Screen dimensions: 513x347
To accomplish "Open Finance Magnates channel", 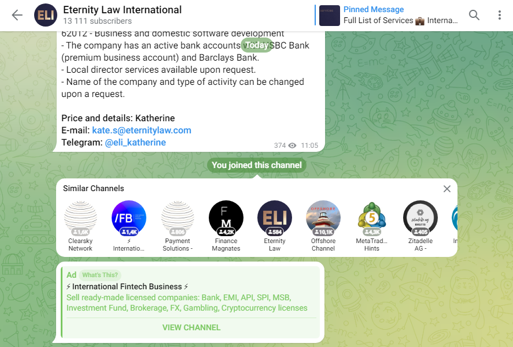I will (x=226, y=226).
